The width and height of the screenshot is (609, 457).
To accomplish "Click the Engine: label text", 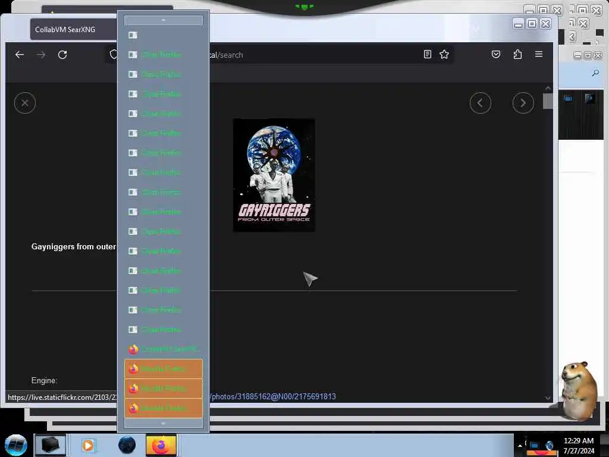I will (44, 380).
